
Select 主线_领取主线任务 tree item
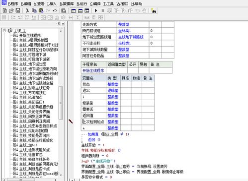(34, 159)
